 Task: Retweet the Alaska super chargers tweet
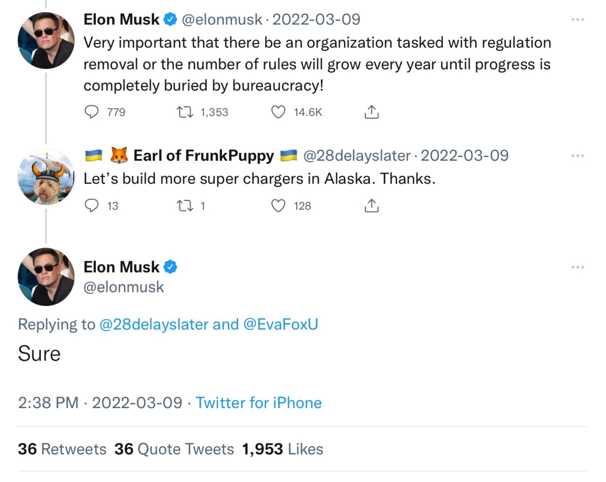[184, 206]
